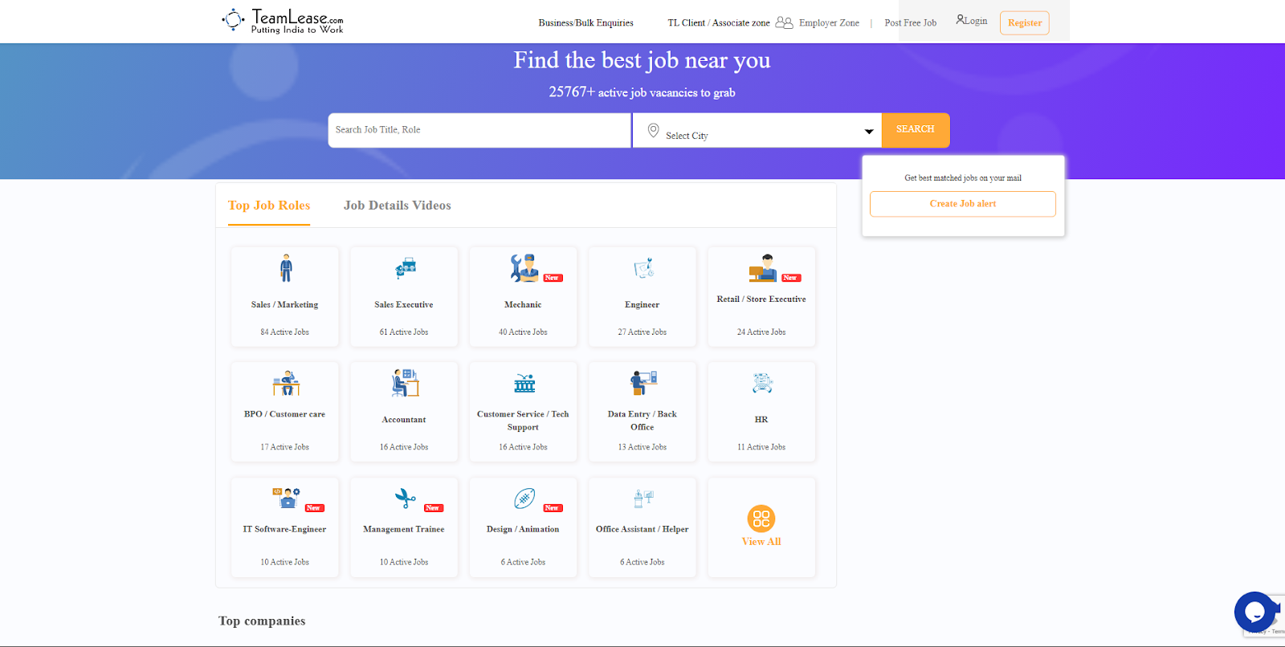Click the Employer Zone people icon
Viewport: 1285px width, 647px height.
click(x=784, y=22)
